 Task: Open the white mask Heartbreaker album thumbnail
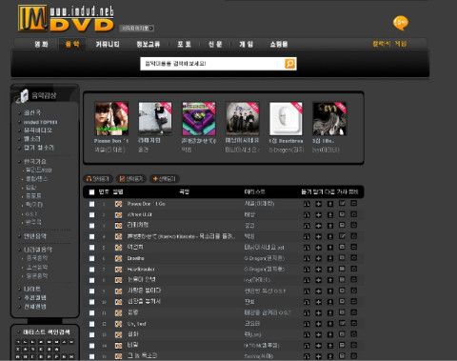(x=286, y=119)
